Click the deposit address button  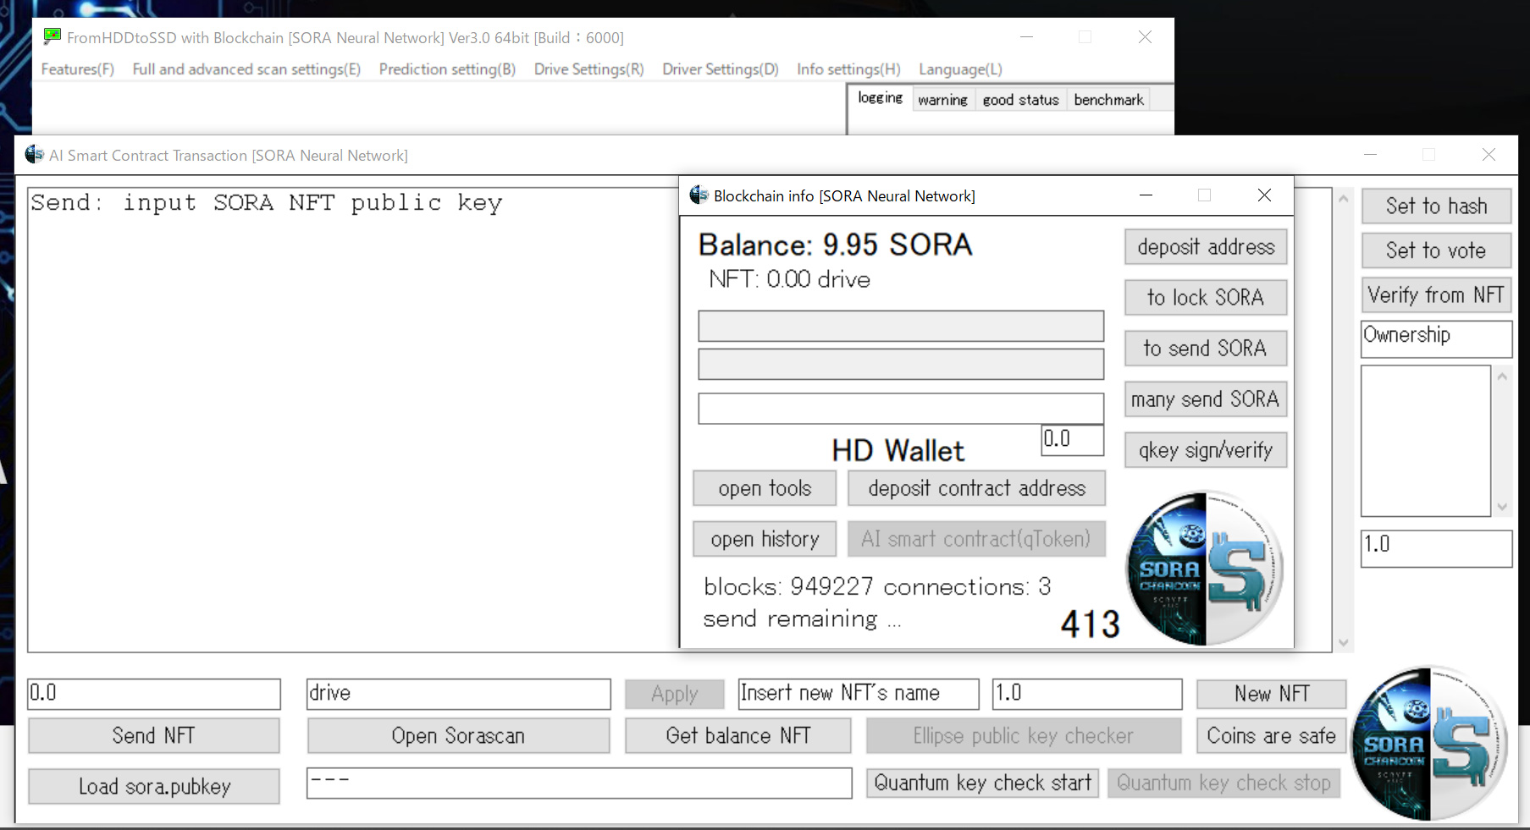click(x=1206, y=247)
